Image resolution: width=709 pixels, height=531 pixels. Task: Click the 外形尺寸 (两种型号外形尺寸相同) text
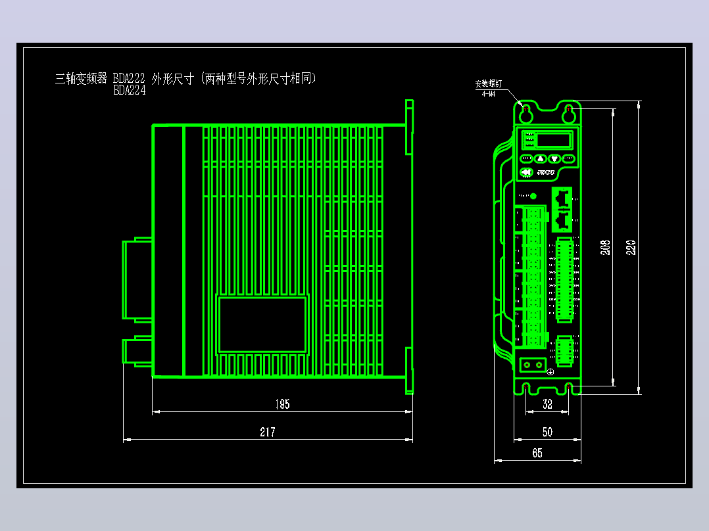click(233, 79)
